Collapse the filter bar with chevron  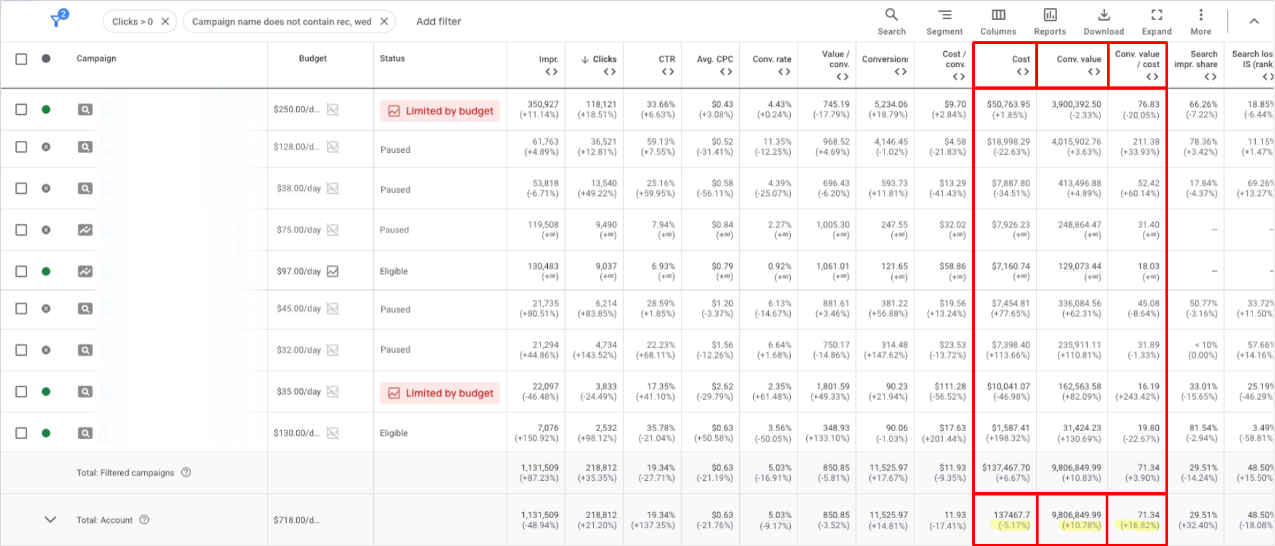point(1254,21)
